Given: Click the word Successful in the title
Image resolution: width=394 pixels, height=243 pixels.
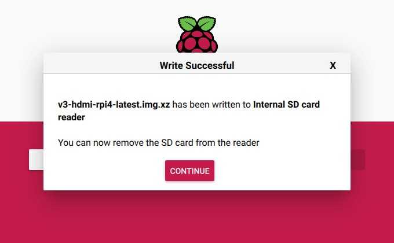Looking at the screenshot, I should point(210,65).
